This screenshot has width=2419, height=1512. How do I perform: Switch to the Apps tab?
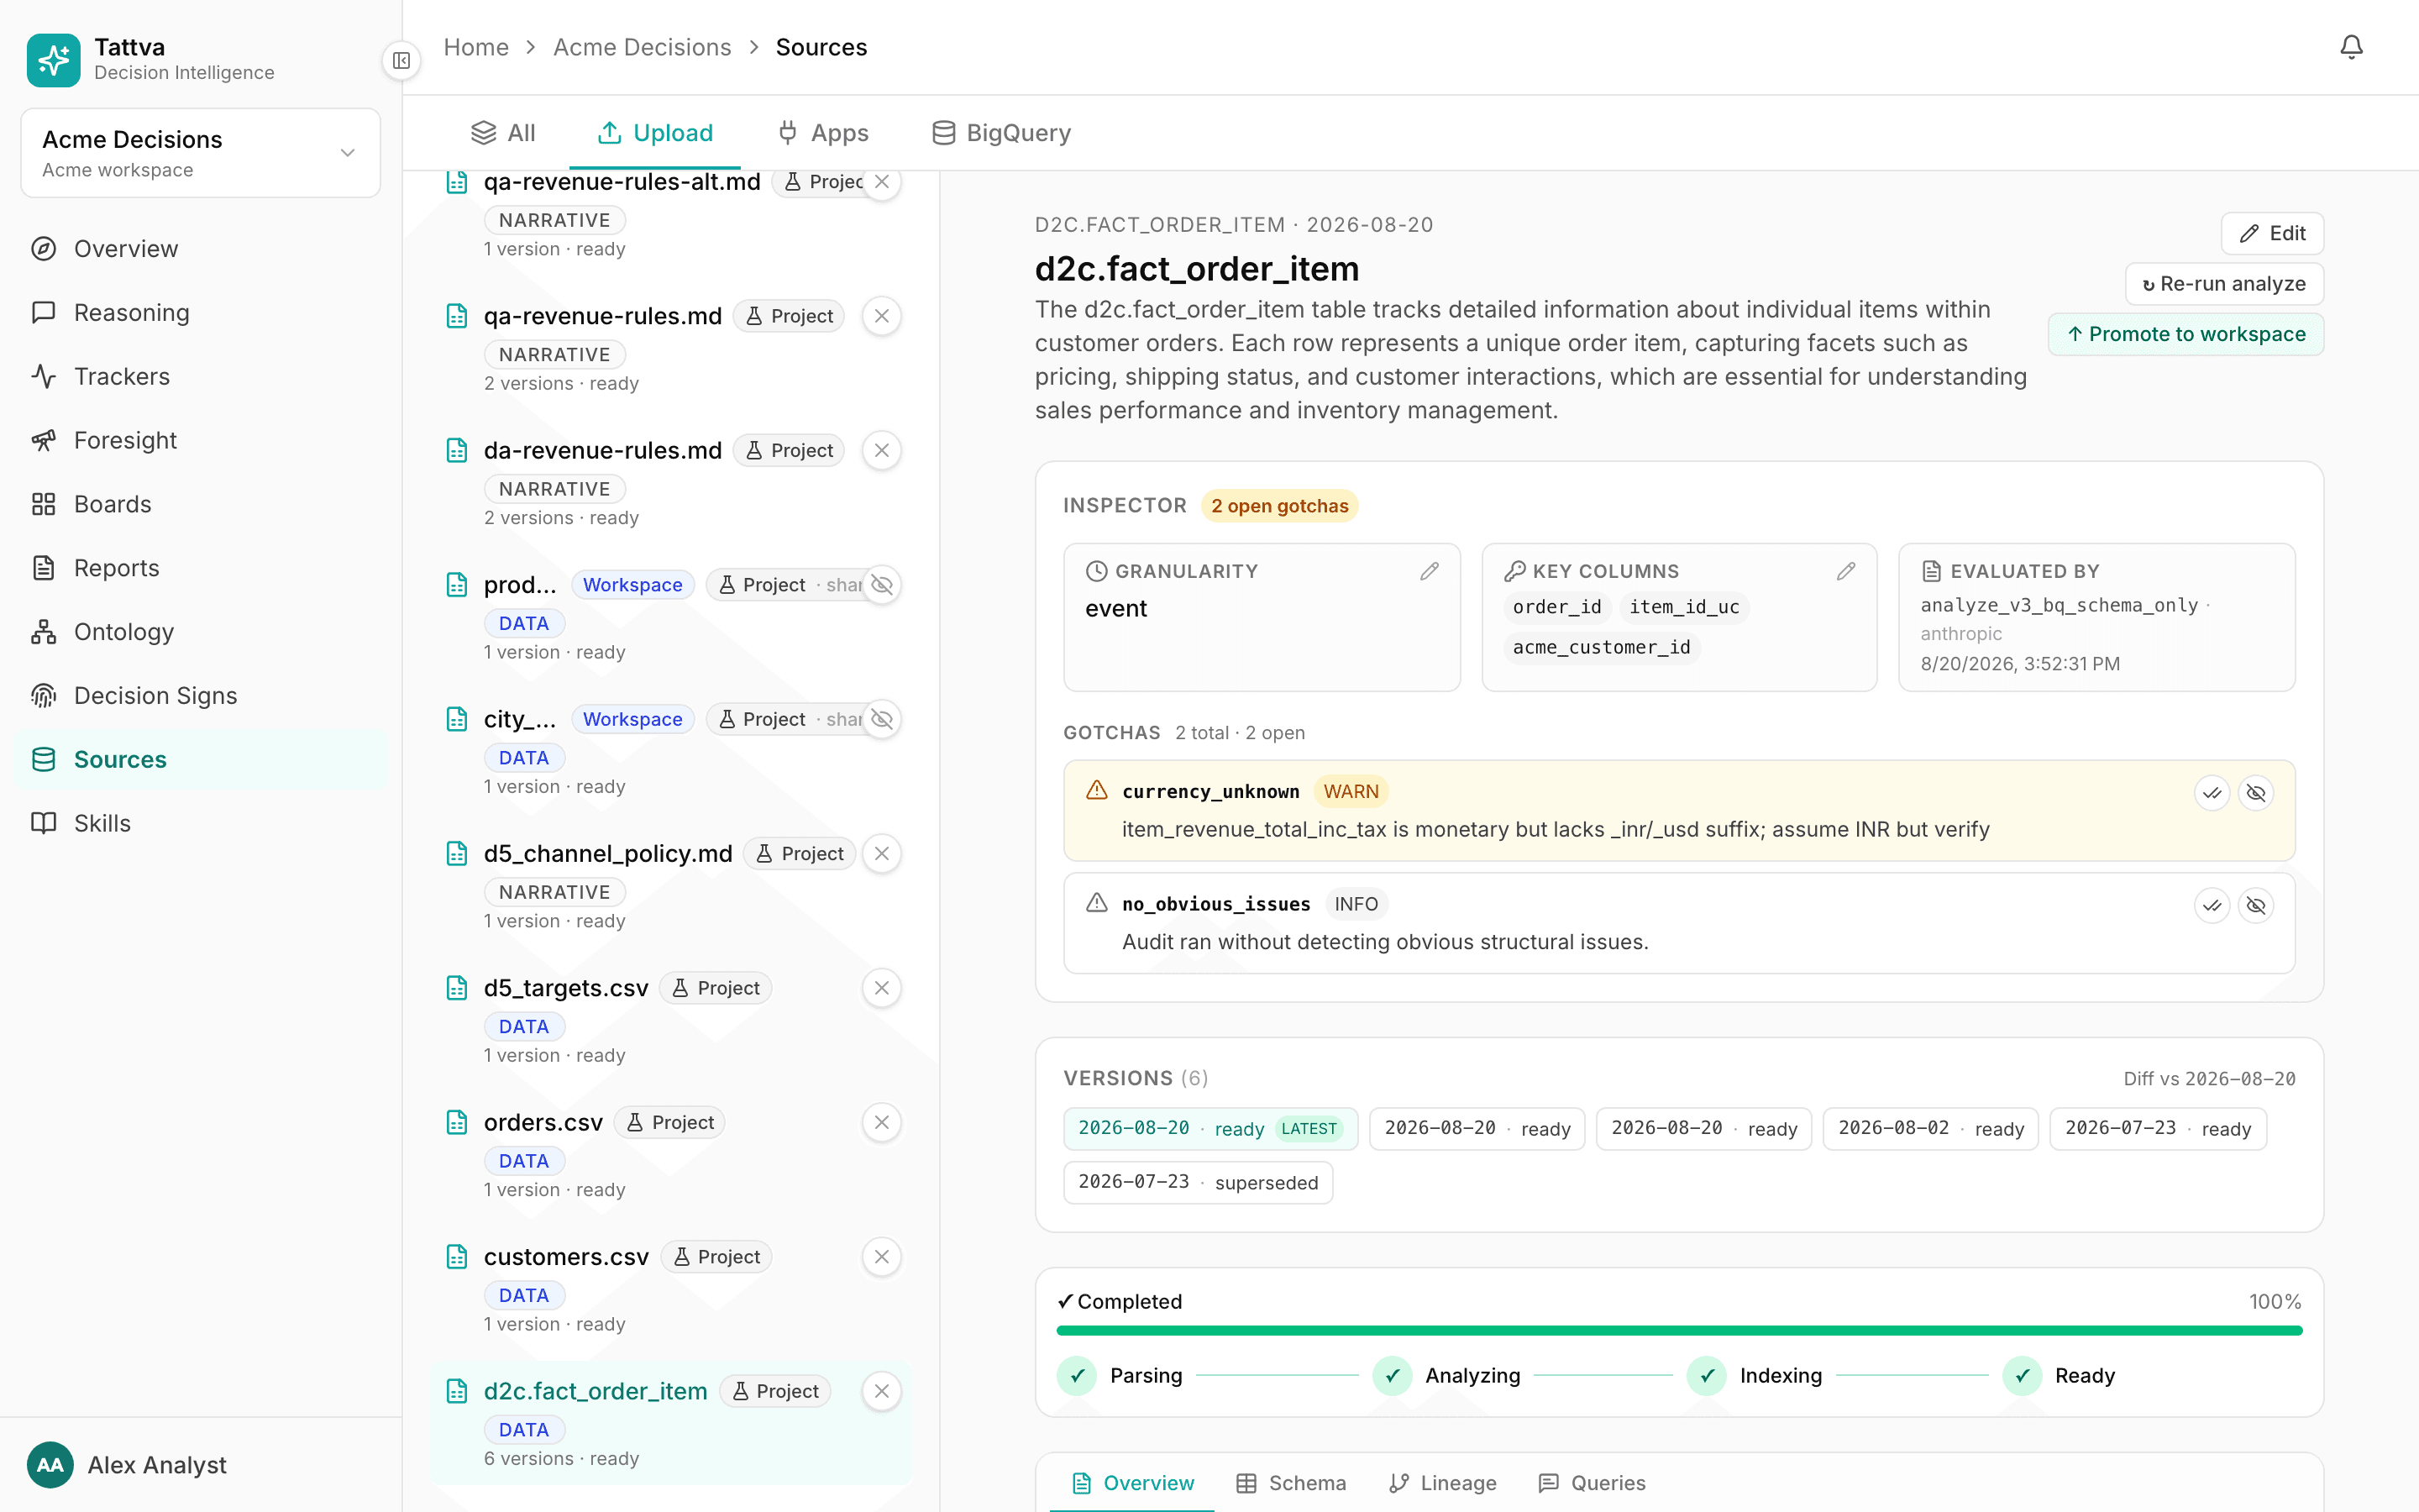(x=822, y=133)
